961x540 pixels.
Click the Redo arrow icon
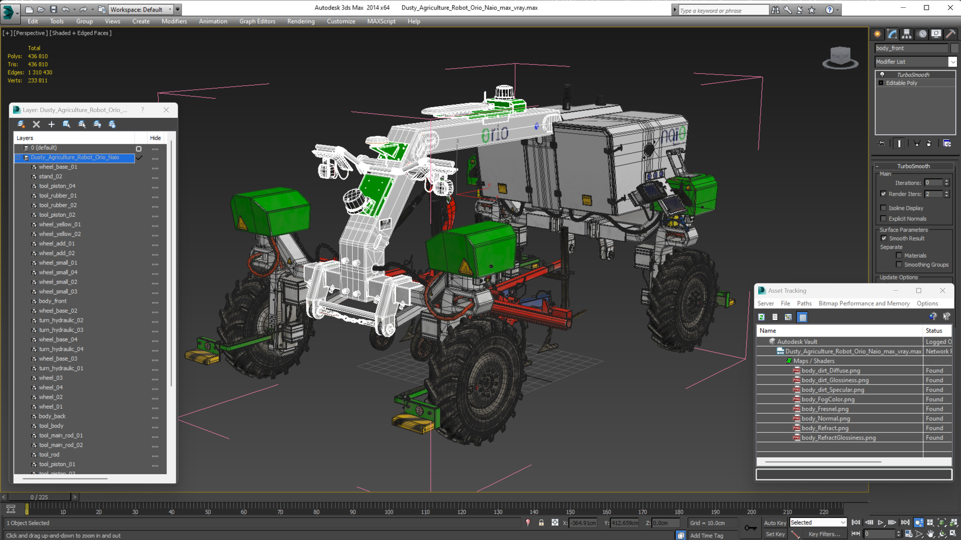click(83, 9)
